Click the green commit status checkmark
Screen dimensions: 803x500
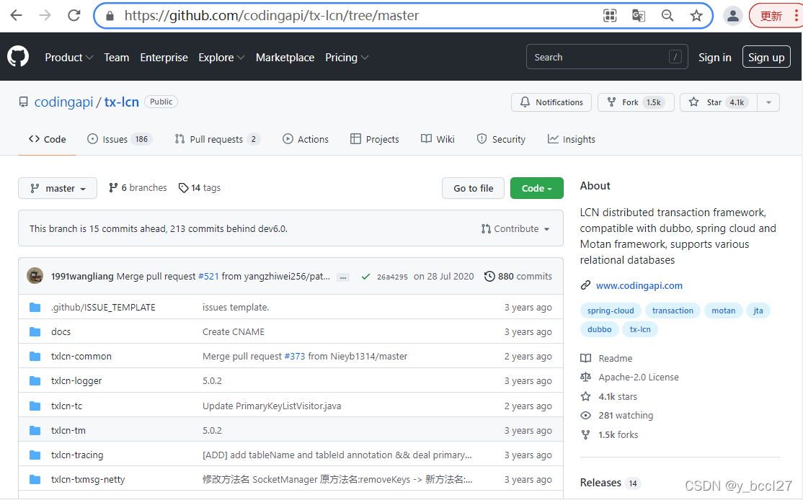click(365, 277)
